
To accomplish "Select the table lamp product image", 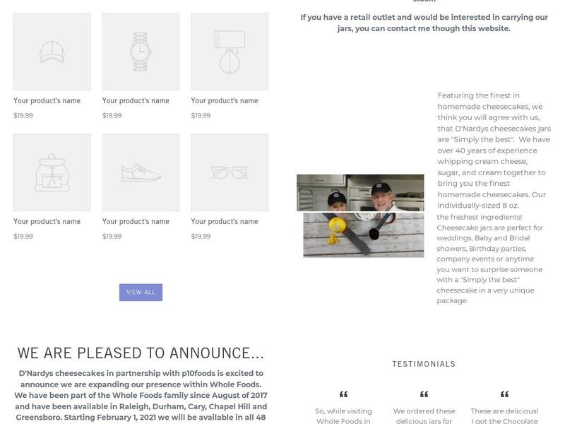I will click(230, 52).
